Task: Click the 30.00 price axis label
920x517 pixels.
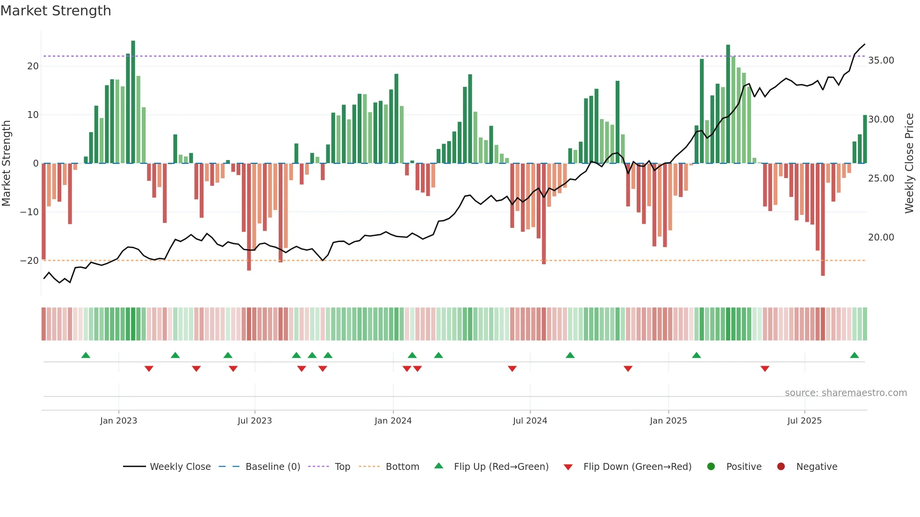Action: coord(881,119)
